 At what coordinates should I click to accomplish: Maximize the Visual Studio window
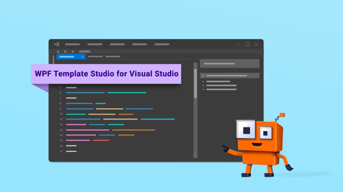[248, 44]
